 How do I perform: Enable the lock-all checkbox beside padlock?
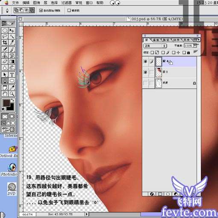tap(184, 53)
